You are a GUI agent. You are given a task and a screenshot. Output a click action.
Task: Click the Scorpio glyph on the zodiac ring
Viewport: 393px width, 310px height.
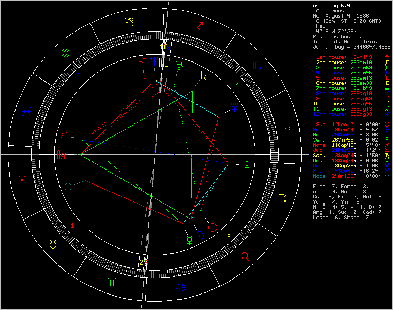point(256,65)
